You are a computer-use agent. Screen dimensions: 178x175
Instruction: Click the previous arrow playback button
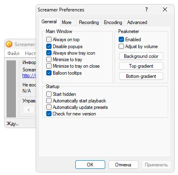click(29, 110)
